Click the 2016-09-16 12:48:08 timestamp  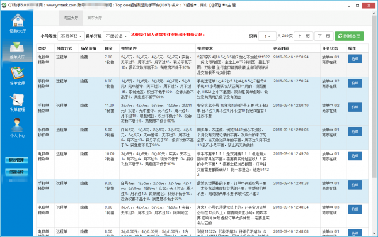pyautogui.click(x=290, y=231)
